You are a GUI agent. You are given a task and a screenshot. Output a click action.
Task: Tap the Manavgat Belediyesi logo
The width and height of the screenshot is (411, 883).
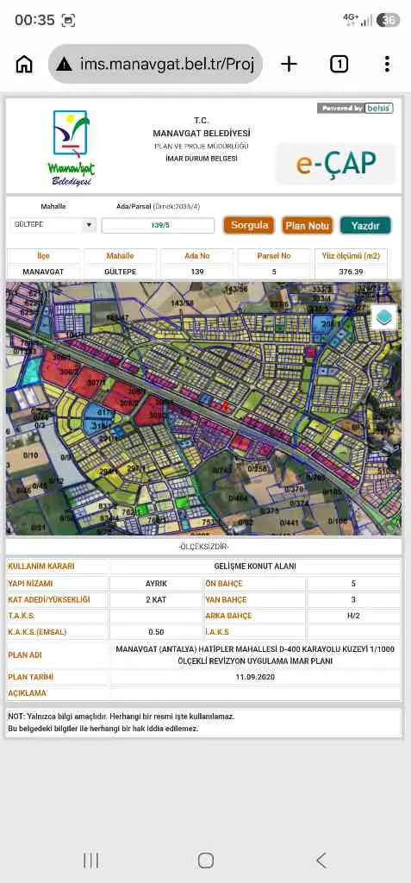(x=71, y=147)
